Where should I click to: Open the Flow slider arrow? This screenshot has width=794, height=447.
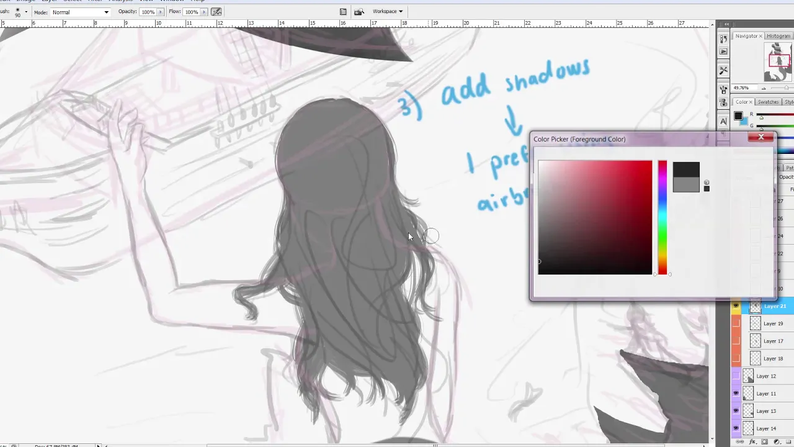click(x=203, y=12)
